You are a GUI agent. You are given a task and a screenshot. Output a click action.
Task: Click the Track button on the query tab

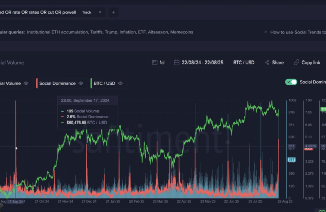click(86, 12)
